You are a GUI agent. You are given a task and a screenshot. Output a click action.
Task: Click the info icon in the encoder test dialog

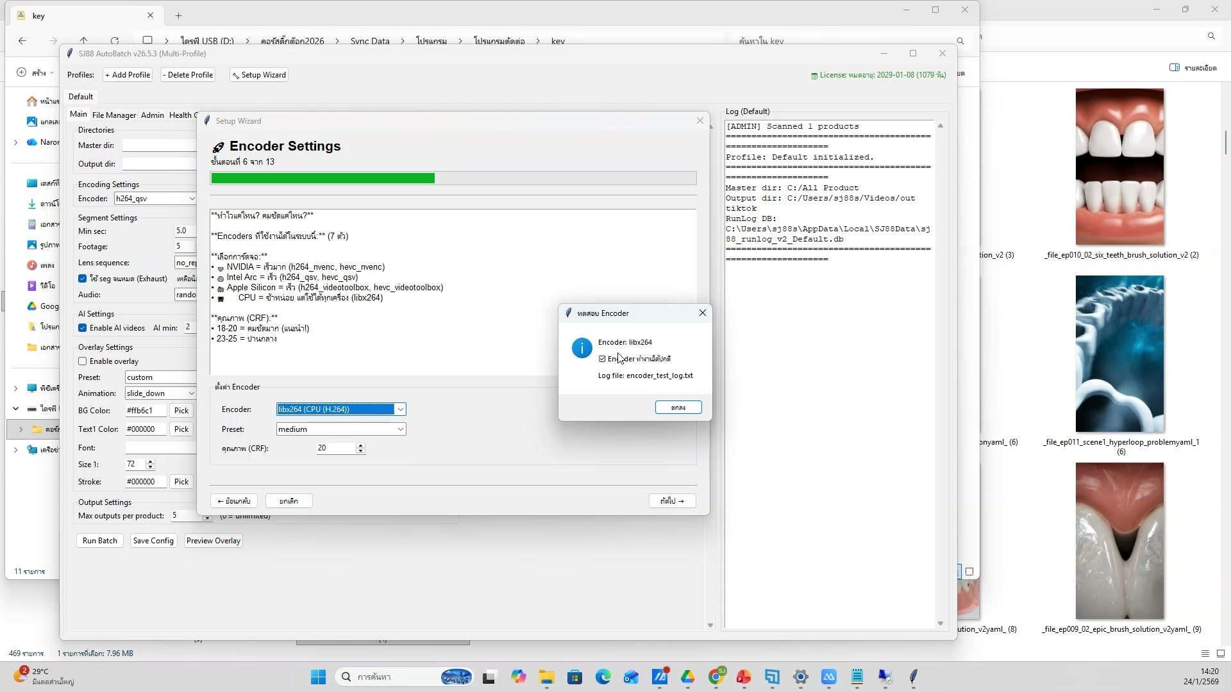pos(582,348)
